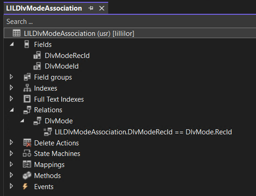Click the Field groups icon
Viewport: 256px width, 196px height.
27,77
